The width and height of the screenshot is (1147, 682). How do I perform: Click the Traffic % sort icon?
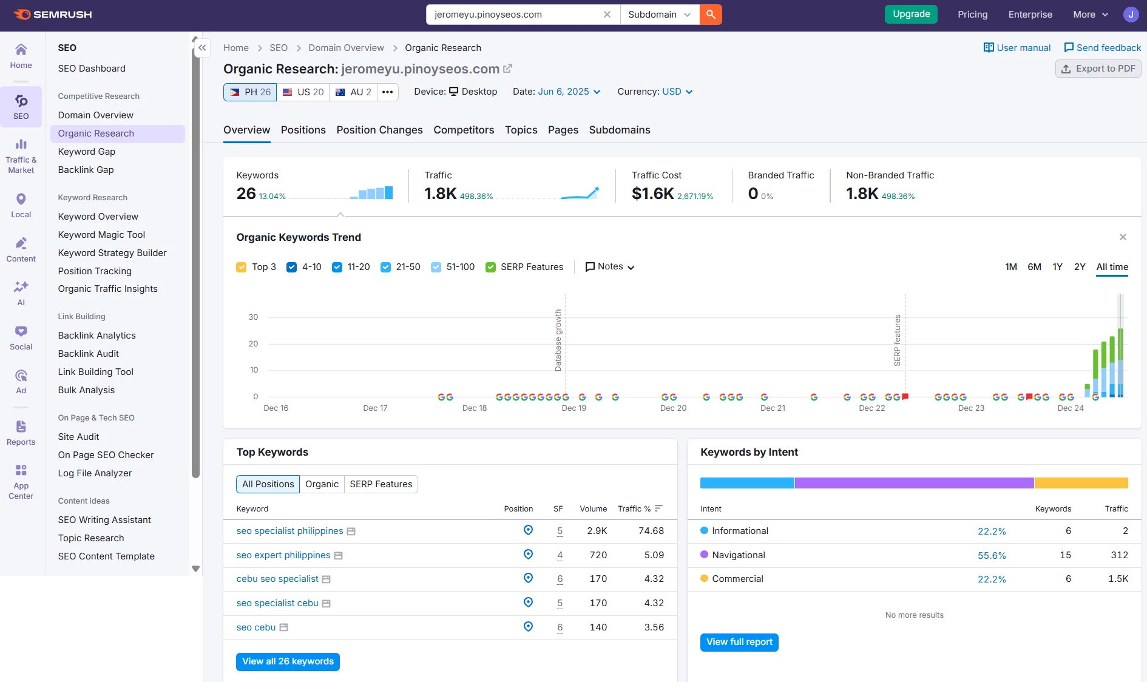(x=658, y=508)
